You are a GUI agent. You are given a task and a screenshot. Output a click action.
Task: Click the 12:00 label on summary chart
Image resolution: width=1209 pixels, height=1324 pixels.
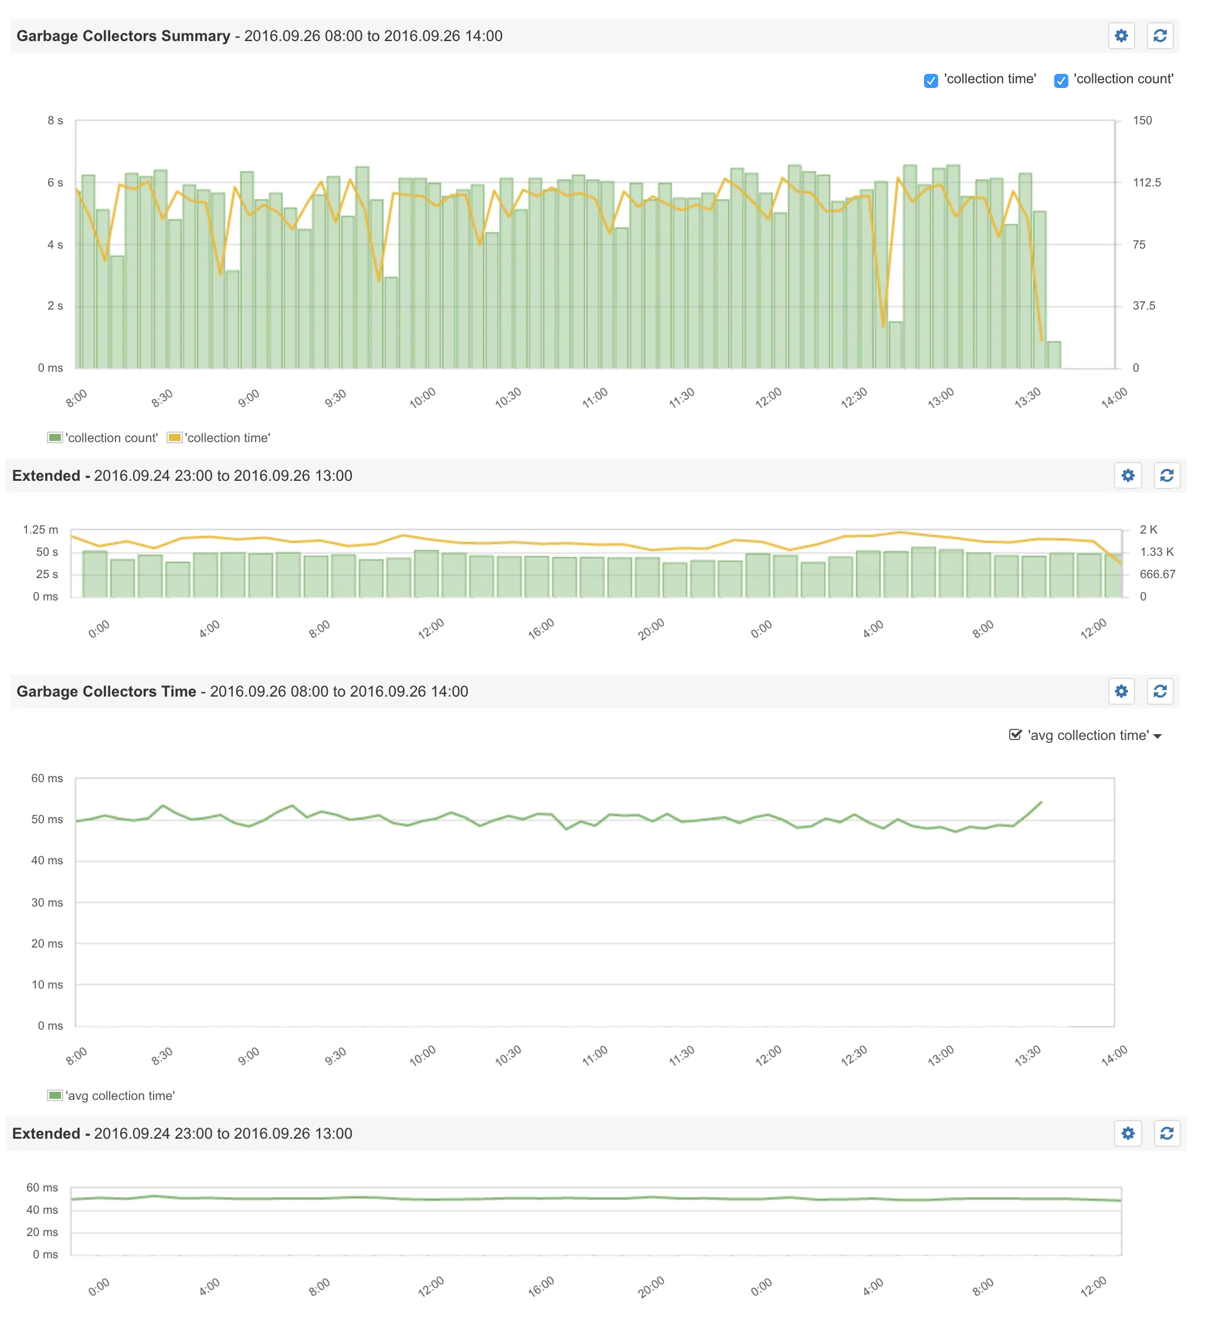[x=767, y=398]
